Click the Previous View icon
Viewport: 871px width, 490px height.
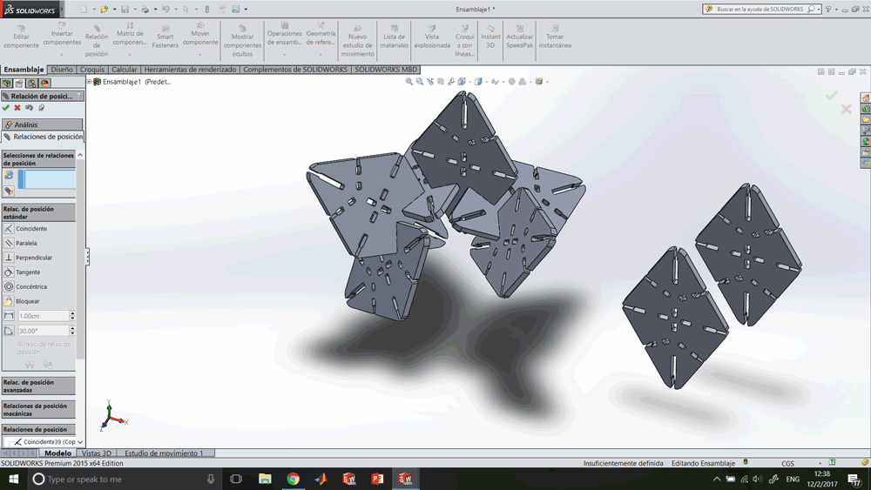pyautogui.click(x=430, y=82)
